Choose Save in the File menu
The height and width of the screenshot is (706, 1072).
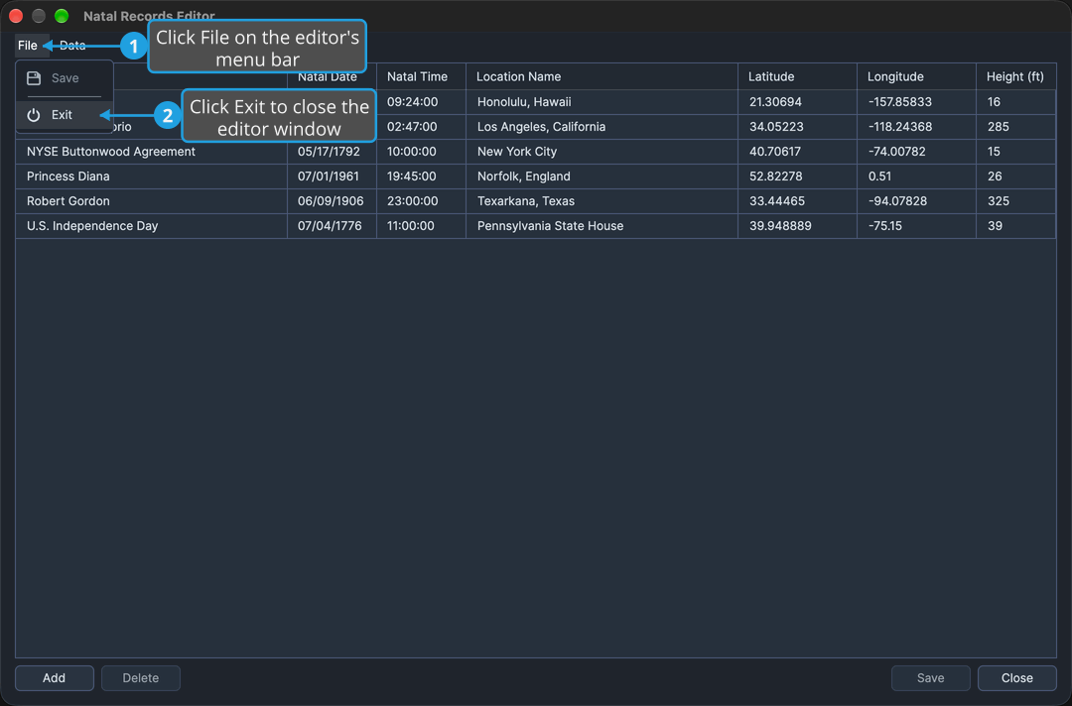tap(65, 77)
